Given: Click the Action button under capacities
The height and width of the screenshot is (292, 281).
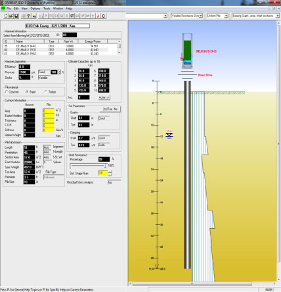Looking at the screenshot, I should click(104, 97).
